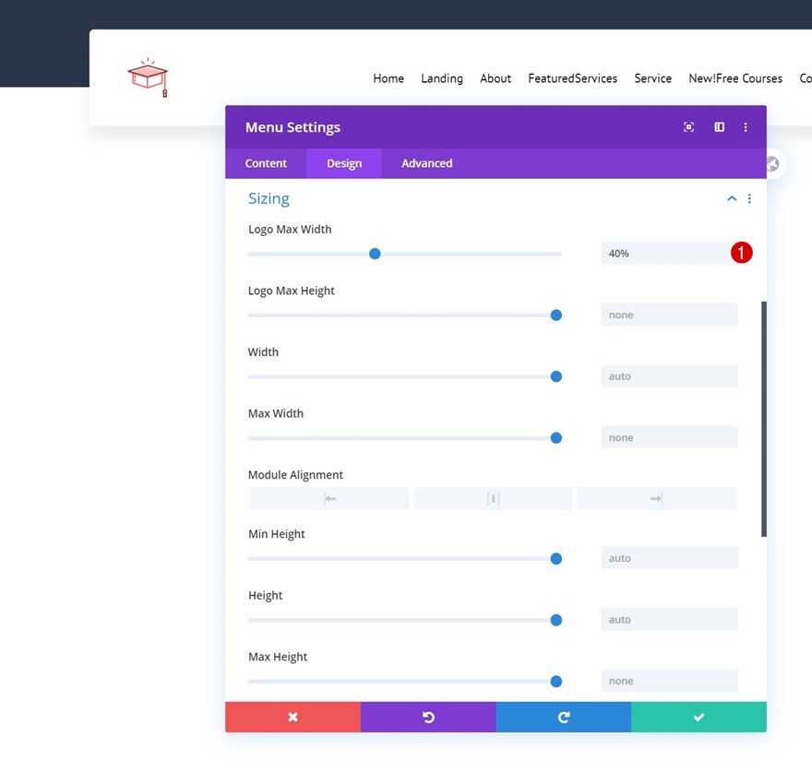Open the FeaturedServices menu link
Image resolution: width=812 pixels, height=772 pixels.
point(572,78)
